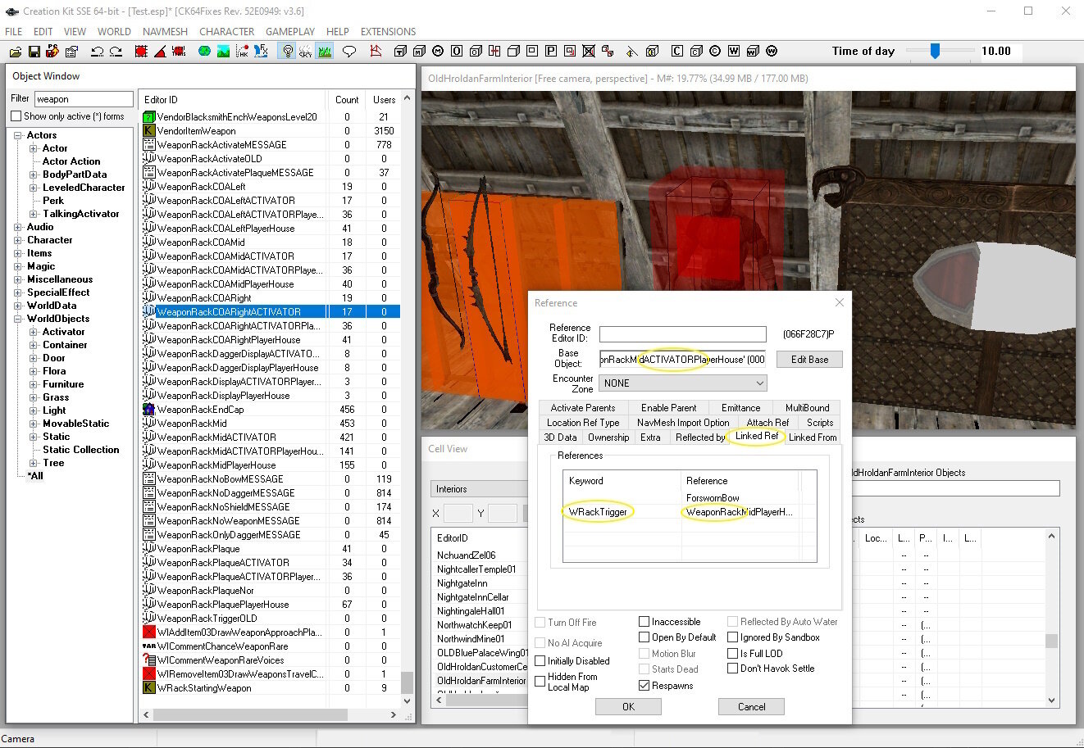This screenshot has width=1084, height=748.
Task: Click the undo arrow icon
Action: pyautogui.click(x=98, y=52)
